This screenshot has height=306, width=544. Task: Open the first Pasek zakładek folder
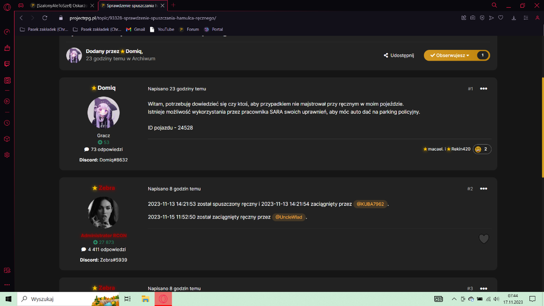tap(44, 29)
